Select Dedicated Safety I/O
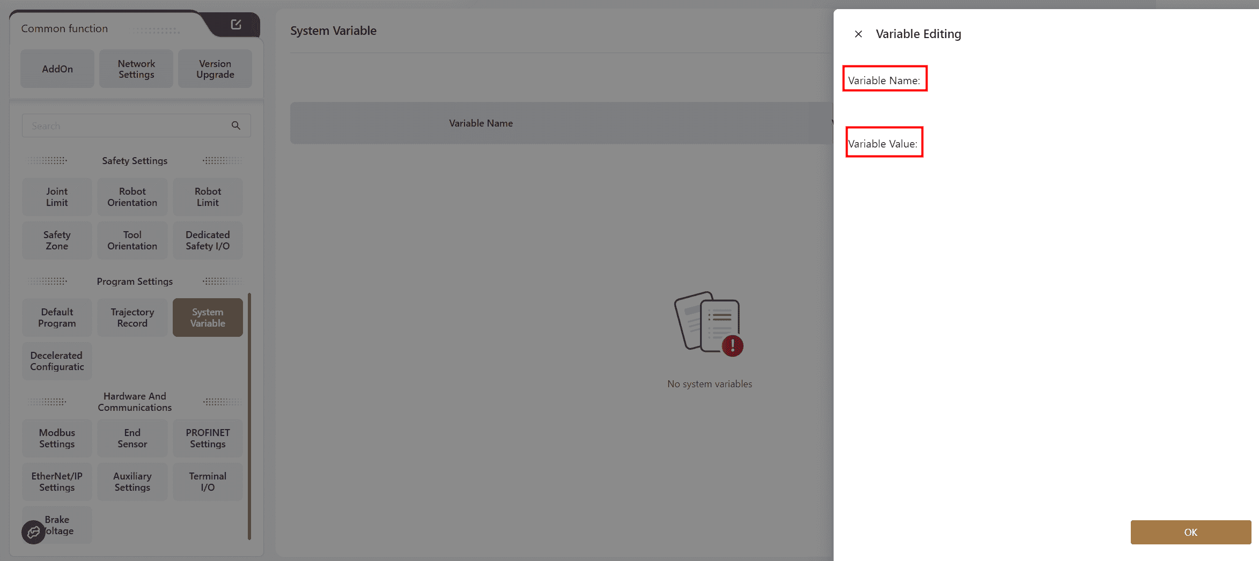The image size is (1259, 561). (208, 240)
